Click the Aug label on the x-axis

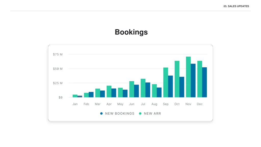tap(154, 104)
